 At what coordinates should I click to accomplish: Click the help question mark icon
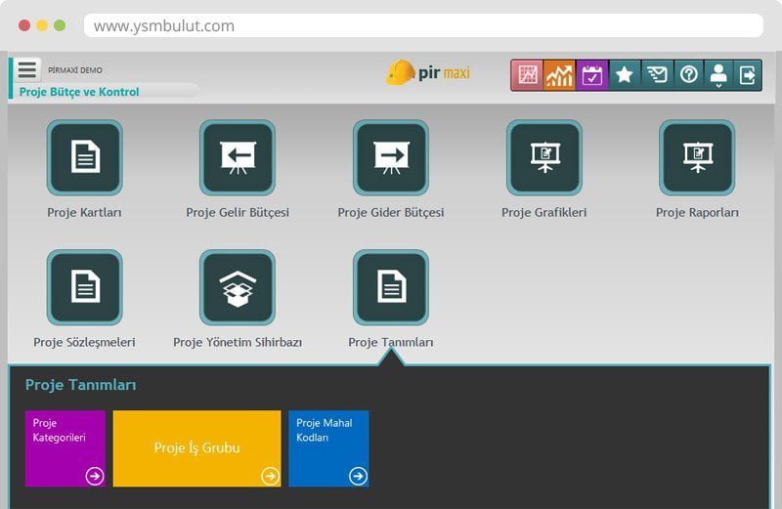[x=688, y=75]
